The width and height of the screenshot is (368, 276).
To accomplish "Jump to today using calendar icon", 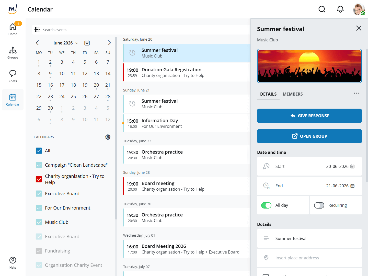I will [x=87, y=43].
